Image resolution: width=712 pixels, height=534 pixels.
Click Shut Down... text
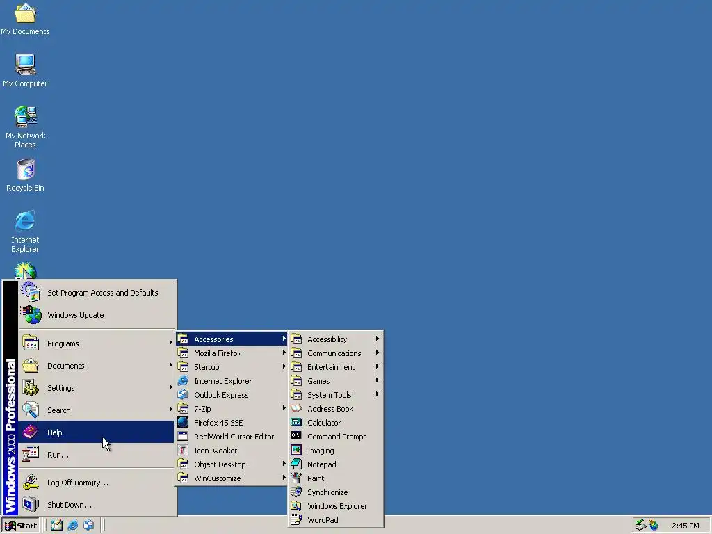coord(70,505)
